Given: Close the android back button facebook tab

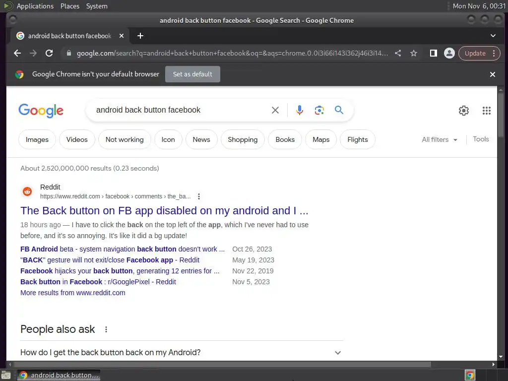Looking at the screenshot, I should pyautogui.click(x=122, y=36).
